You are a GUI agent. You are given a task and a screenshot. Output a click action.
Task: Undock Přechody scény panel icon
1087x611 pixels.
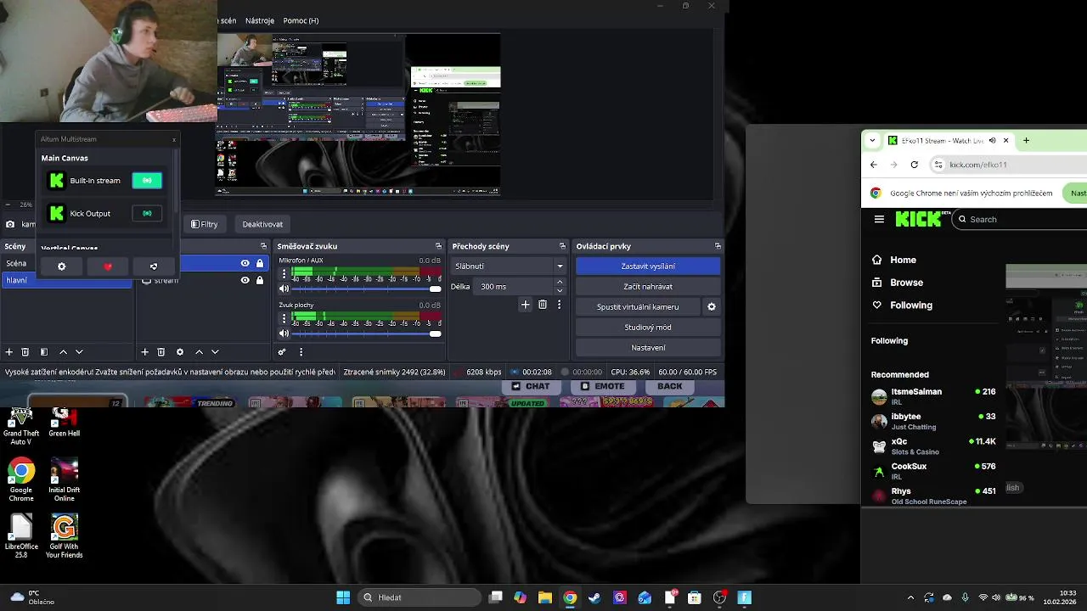[562, 246]
